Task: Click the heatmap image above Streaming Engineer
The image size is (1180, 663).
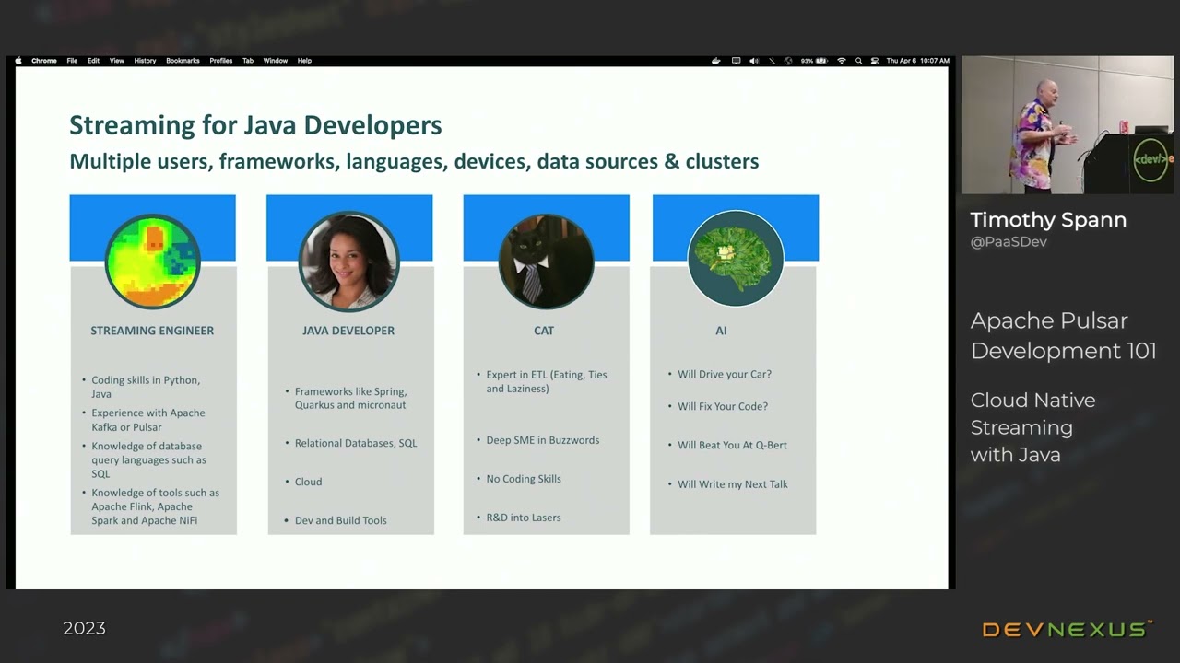Action: click(x=153, y=261)
